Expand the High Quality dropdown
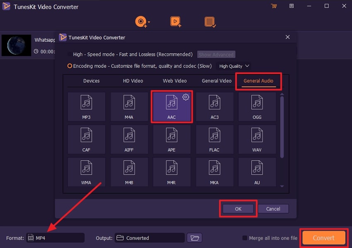Viewport: 352px width, 248px height. coord(234,66)
